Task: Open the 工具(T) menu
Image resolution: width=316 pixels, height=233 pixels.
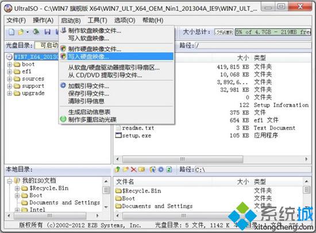Action: 97,20
